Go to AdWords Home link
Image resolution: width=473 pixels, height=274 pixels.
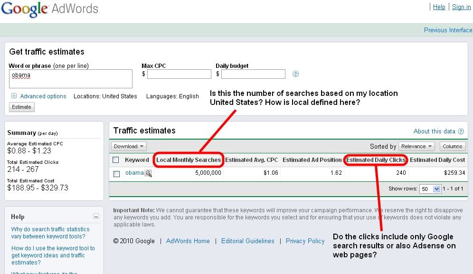coord(188,241)
